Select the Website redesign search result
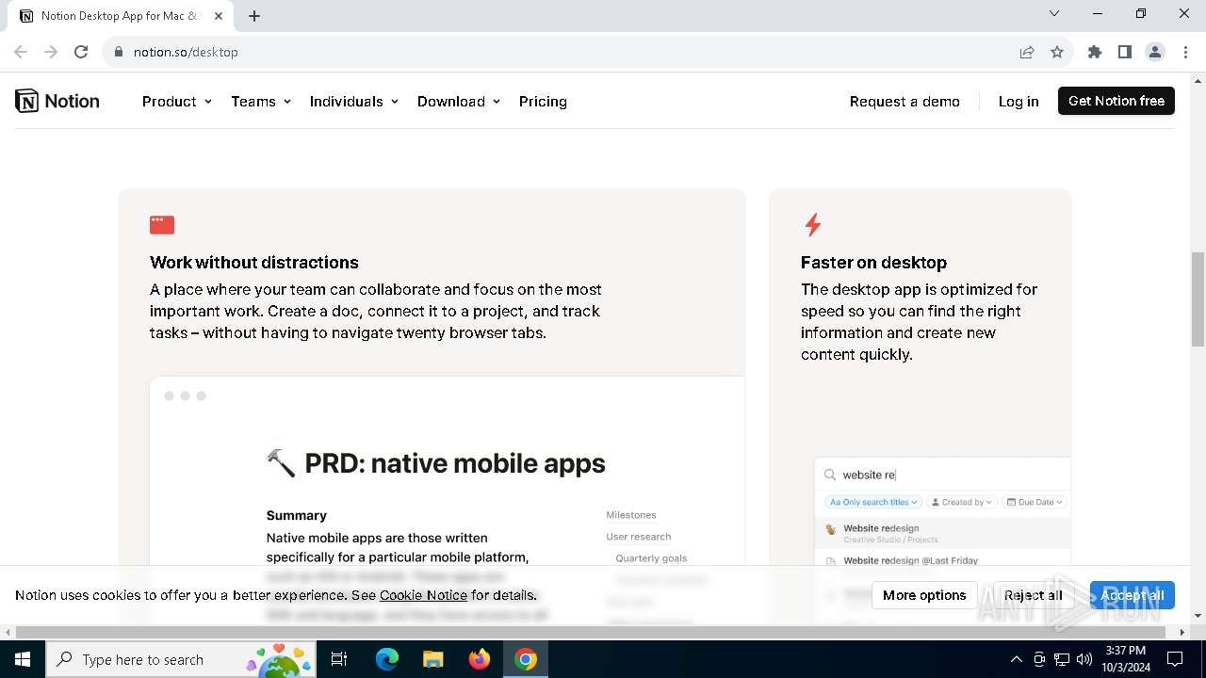The image size is (1206, 678). click(x=942, y=533)
